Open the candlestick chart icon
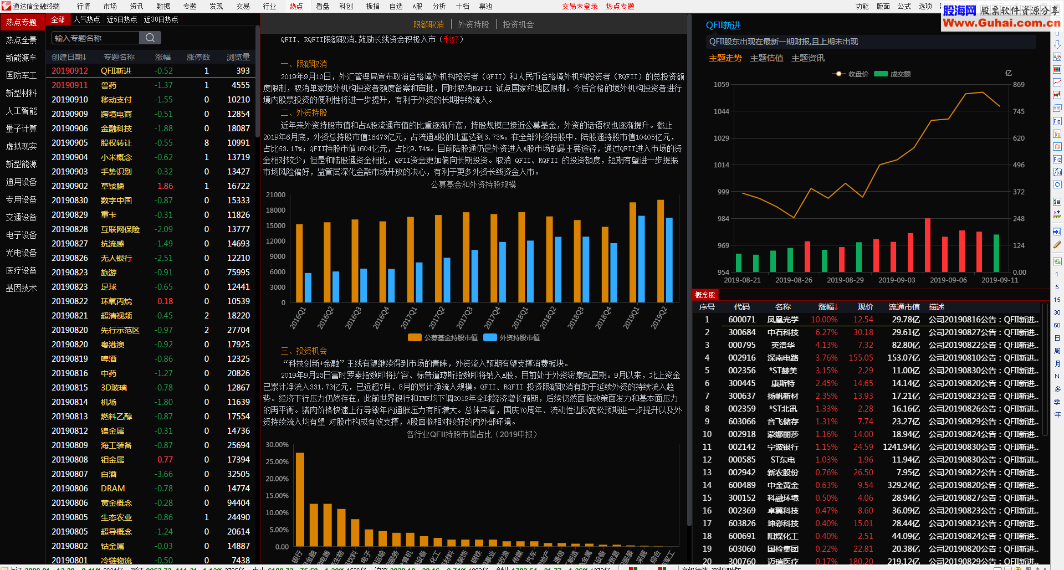Screen dimensions: 1064x570 click(x=1057, y=95)
